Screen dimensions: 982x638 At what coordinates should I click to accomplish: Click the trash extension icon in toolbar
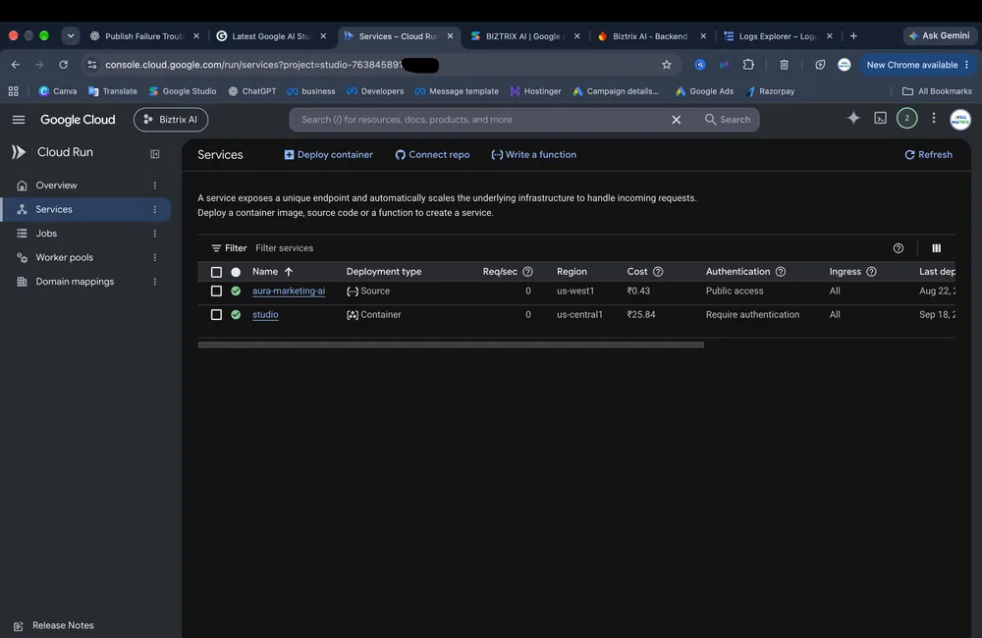click(x=784, y=65)
